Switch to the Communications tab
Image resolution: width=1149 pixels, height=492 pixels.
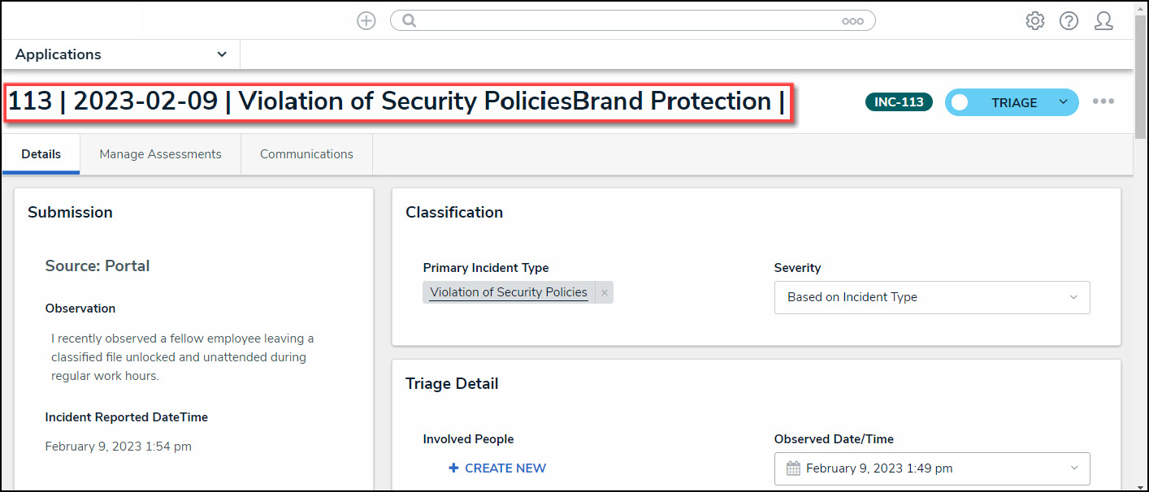pyautogui.click(x=306, y=154)
